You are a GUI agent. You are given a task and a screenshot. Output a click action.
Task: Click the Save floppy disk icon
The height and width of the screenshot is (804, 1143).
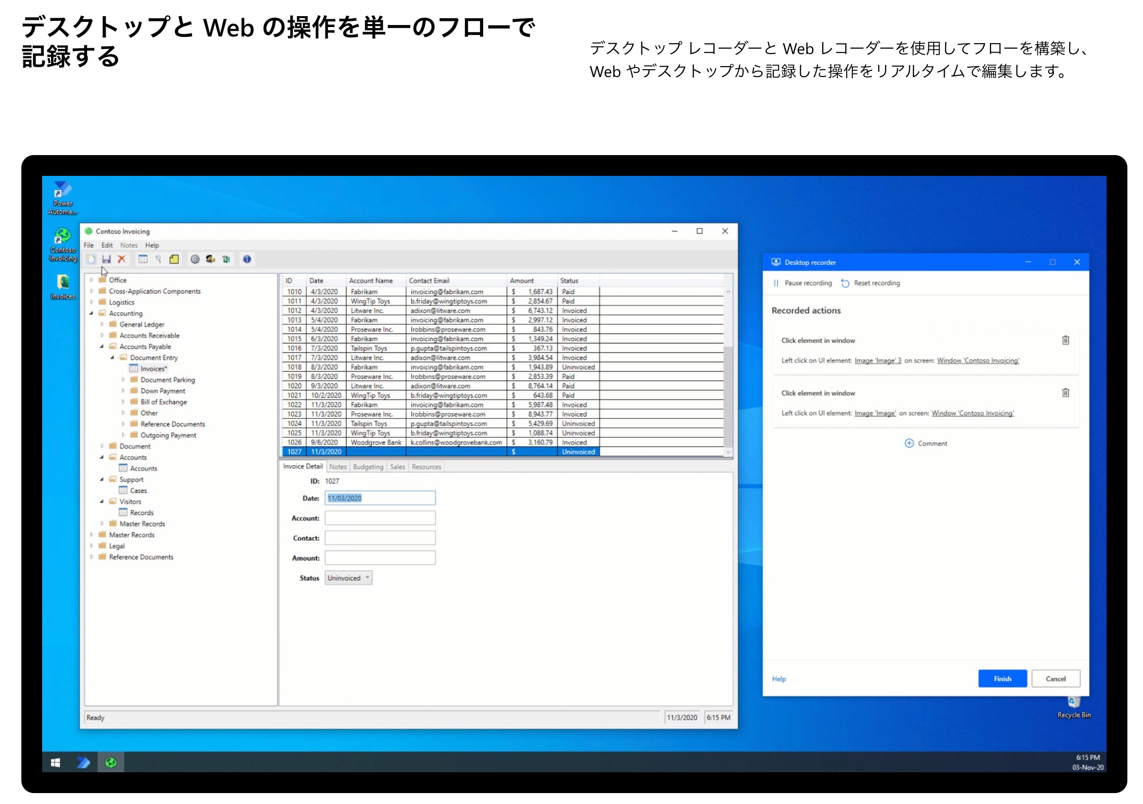(106, 259)
